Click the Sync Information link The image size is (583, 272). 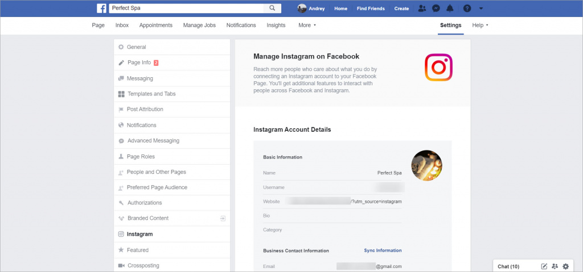[383, 250]
